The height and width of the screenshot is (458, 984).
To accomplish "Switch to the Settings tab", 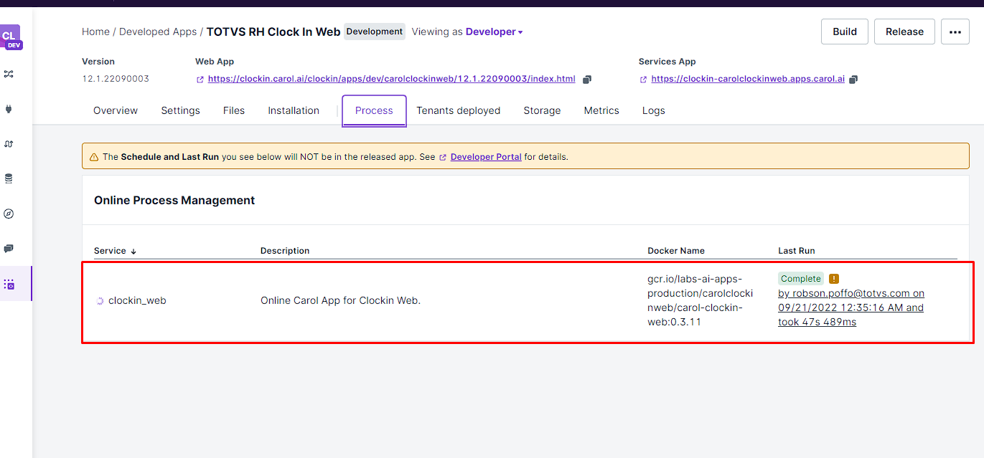I will click(180, 110).
